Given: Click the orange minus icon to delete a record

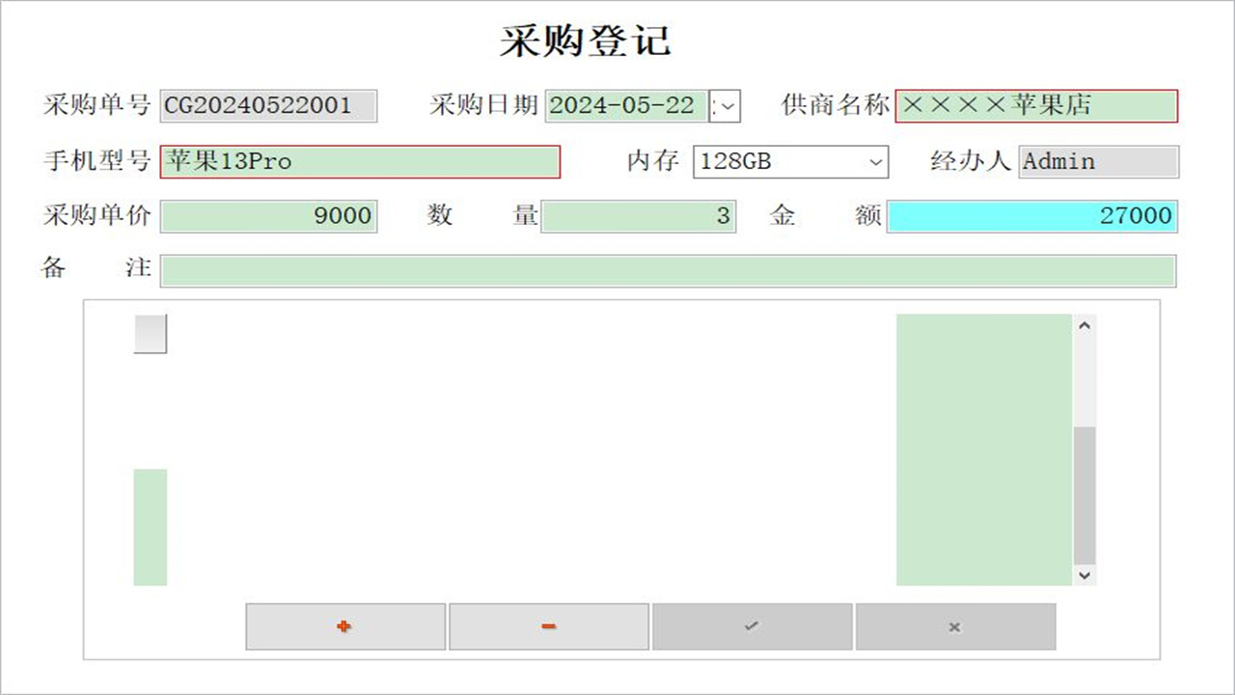Looking at the screenshot, I should coord(548,626).
